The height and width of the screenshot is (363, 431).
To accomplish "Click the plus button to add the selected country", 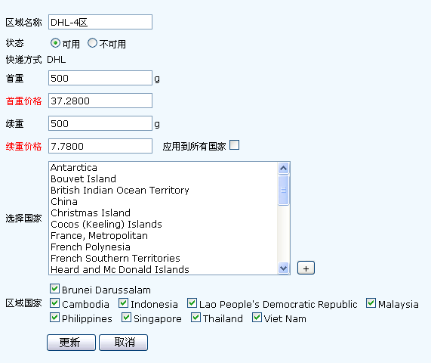I will pos(306,268).
